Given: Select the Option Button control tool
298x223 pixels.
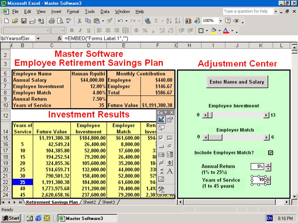Looking at the screenshot, I should click(170, 146).
